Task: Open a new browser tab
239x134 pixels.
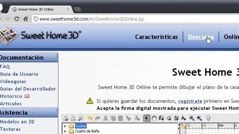Action: 77,9
